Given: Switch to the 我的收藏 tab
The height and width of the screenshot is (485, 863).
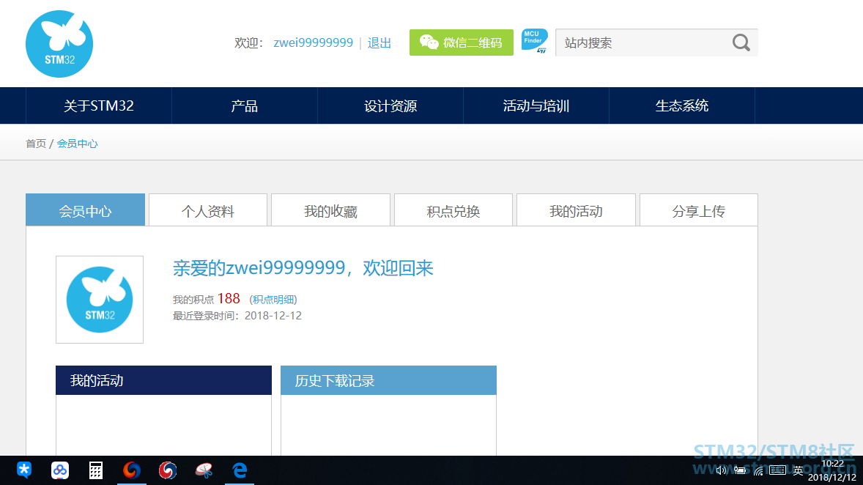Looking at the screenshot, I should 331,210.
